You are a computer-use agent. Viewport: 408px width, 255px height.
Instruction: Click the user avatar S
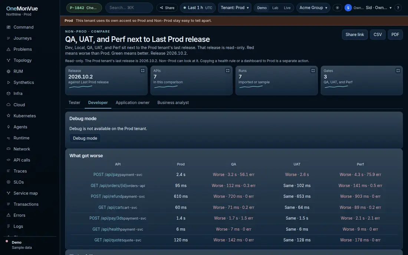pos(348,8)
